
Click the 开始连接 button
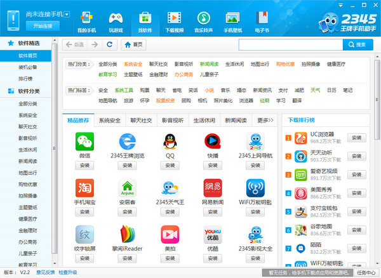tap(43, 26)
